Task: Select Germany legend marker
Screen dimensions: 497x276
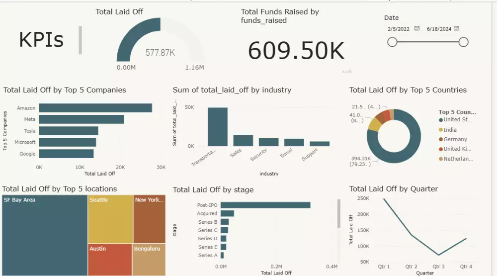Action: point(440,139)
